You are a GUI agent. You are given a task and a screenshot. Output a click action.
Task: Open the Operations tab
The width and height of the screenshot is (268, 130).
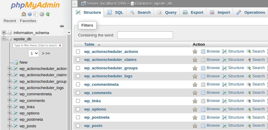coord(250,13)
